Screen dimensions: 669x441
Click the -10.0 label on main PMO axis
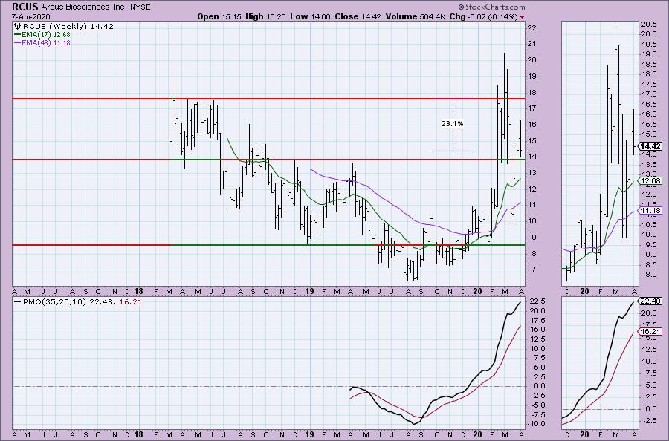coord(536,423)
